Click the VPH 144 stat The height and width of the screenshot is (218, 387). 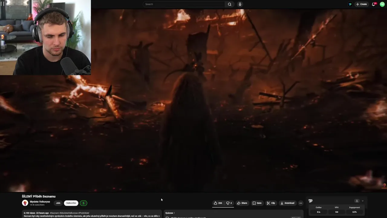337,210
